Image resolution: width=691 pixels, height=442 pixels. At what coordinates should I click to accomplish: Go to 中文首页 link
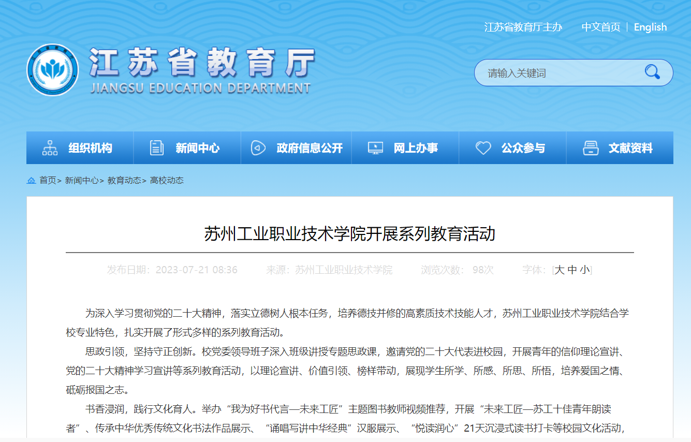click(x=600, y=27)
